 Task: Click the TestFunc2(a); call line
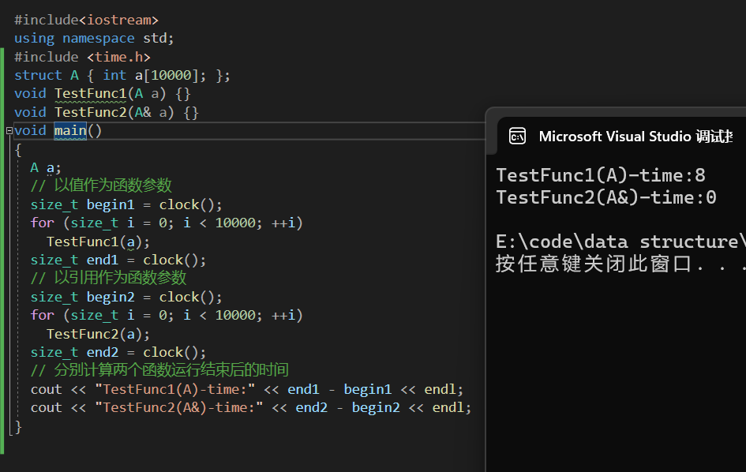(x=98, y=334)
